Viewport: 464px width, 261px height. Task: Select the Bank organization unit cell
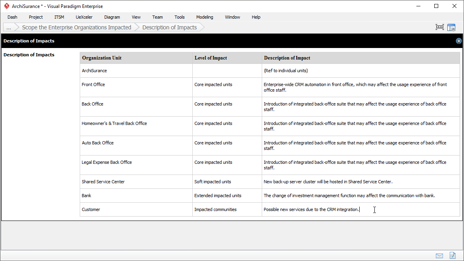click(x=136, y=196)
